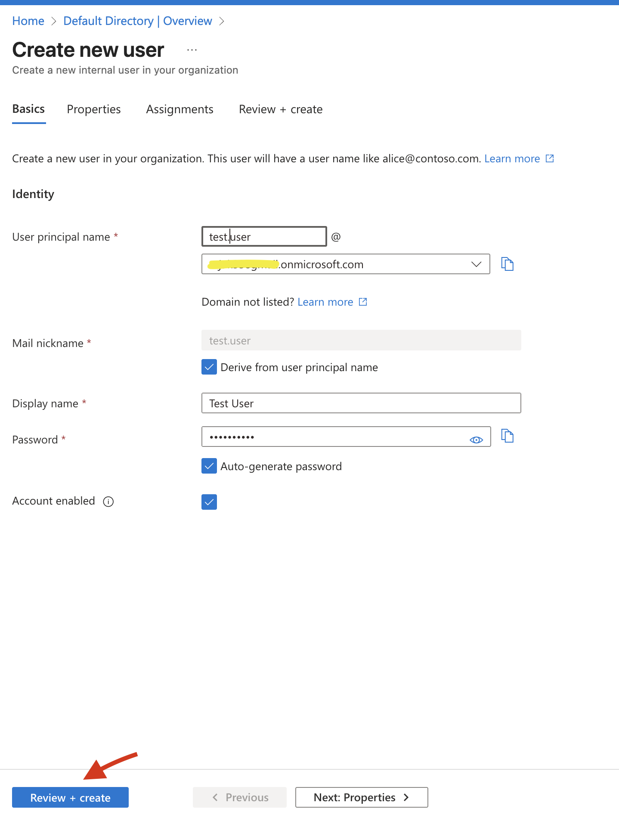This screenshot has width=619, height=818.
Task: Open Learn more about creating users
Action: 519,158
